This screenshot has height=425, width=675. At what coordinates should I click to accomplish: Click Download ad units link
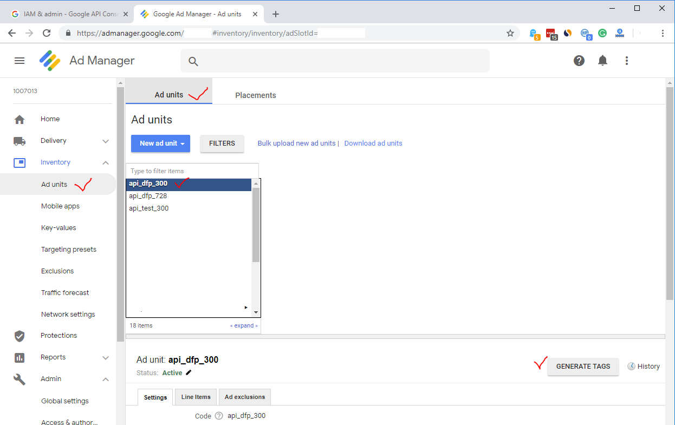tap(373, 143)
